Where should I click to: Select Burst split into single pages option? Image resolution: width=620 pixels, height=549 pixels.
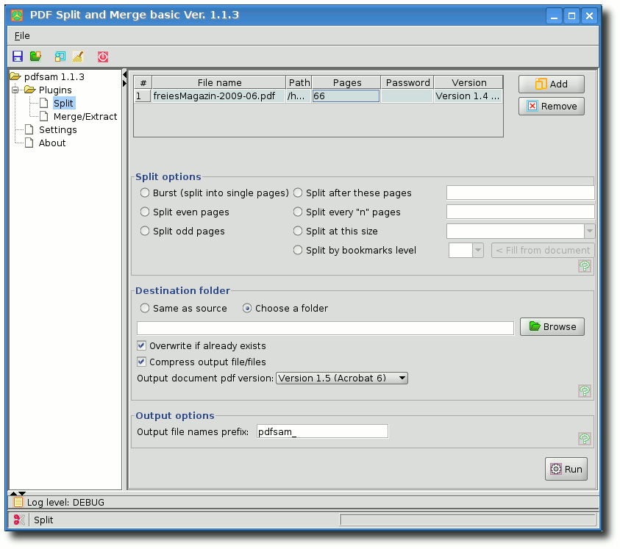point(145,193)
